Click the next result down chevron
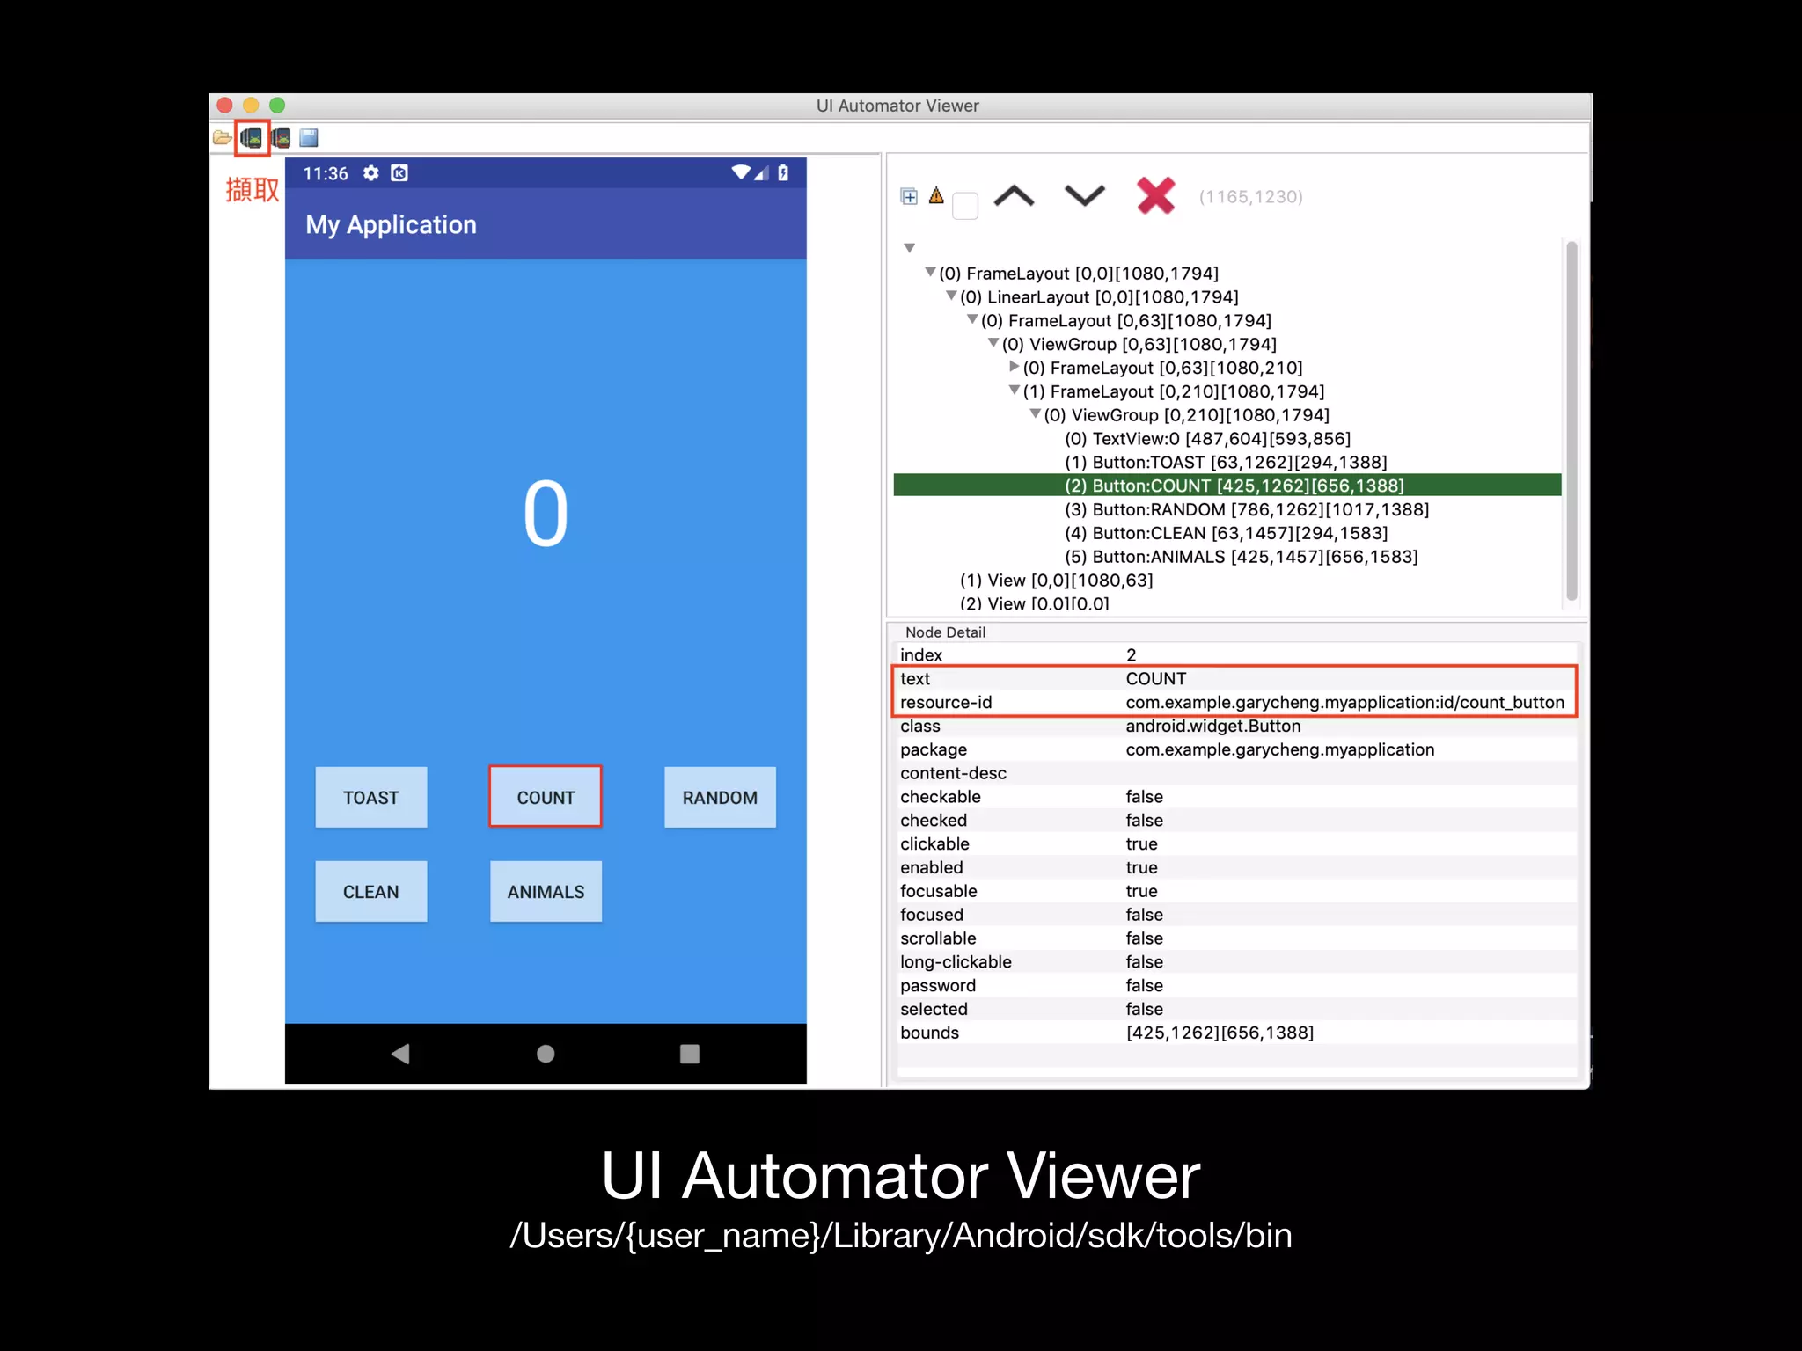The height and width of the screenshot is (1351, 1802). point(1084,195)
